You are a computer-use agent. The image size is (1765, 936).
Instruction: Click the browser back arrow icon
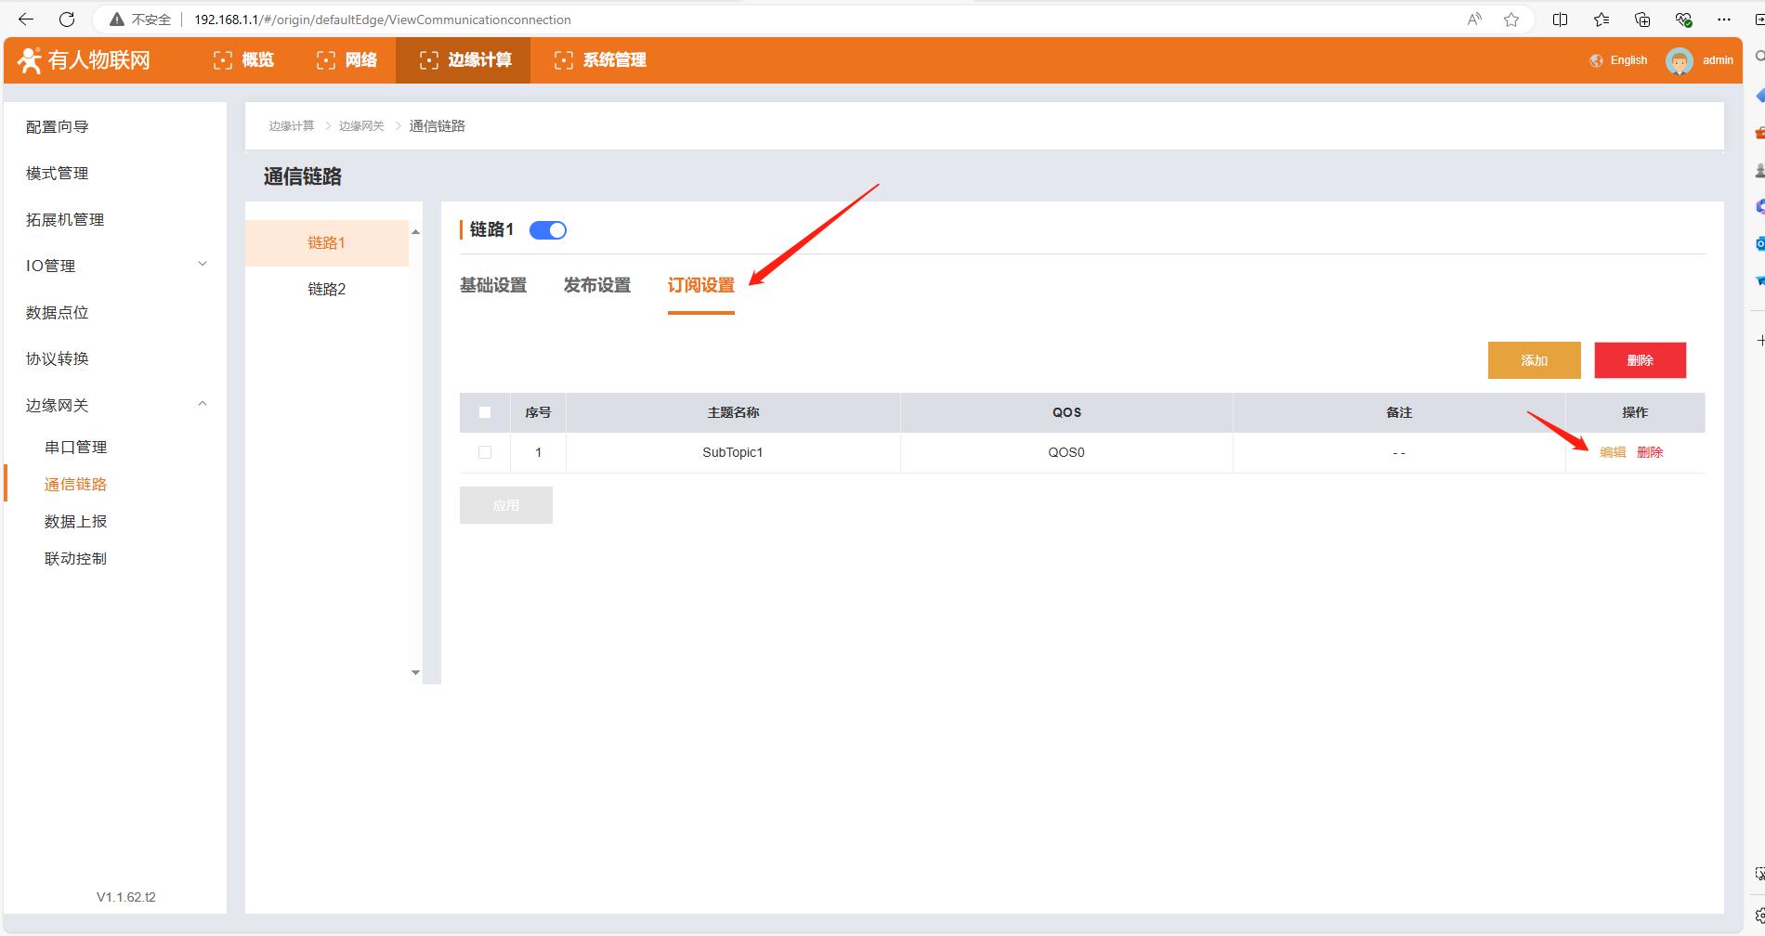pyautogui.click(x=26, y=19)
